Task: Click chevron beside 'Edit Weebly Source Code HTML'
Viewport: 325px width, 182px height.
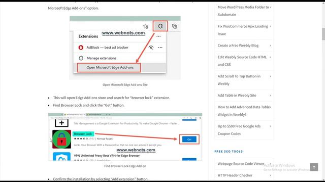Action: click(x=270, y=57)
